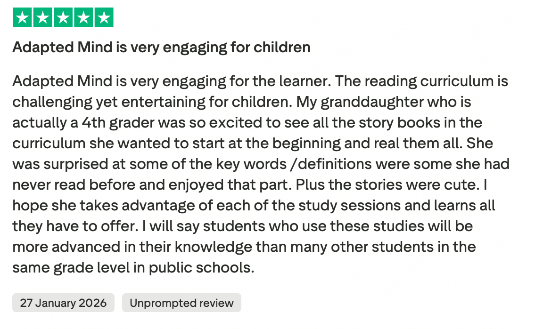Image resolution: width=535 pixels, height=329 pixels.
Task: Click the Unprompted review badge
Action: [181, 303]
